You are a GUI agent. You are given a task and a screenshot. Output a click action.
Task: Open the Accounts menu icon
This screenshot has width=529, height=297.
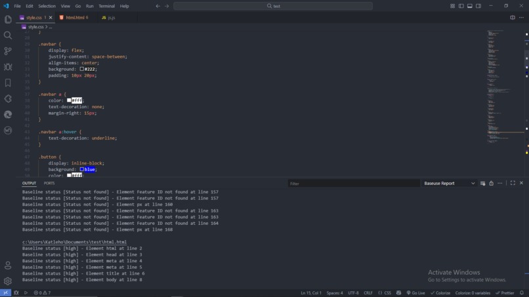[x=8, y=266]
